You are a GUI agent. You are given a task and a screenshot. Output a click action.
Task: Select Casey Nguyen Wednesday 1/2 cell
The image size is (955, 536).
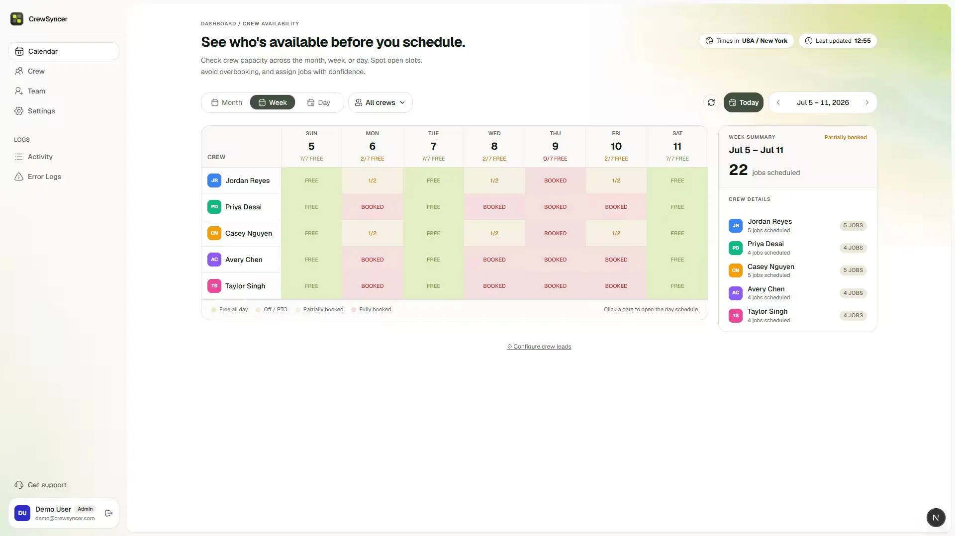tap(494, 233)
